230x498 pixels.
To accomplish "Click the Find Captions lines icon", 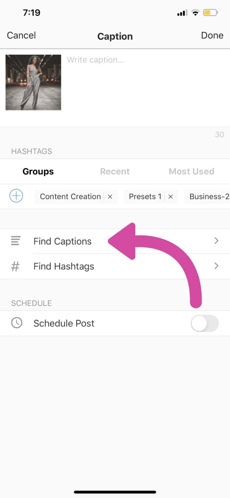I will coord(15,241).
